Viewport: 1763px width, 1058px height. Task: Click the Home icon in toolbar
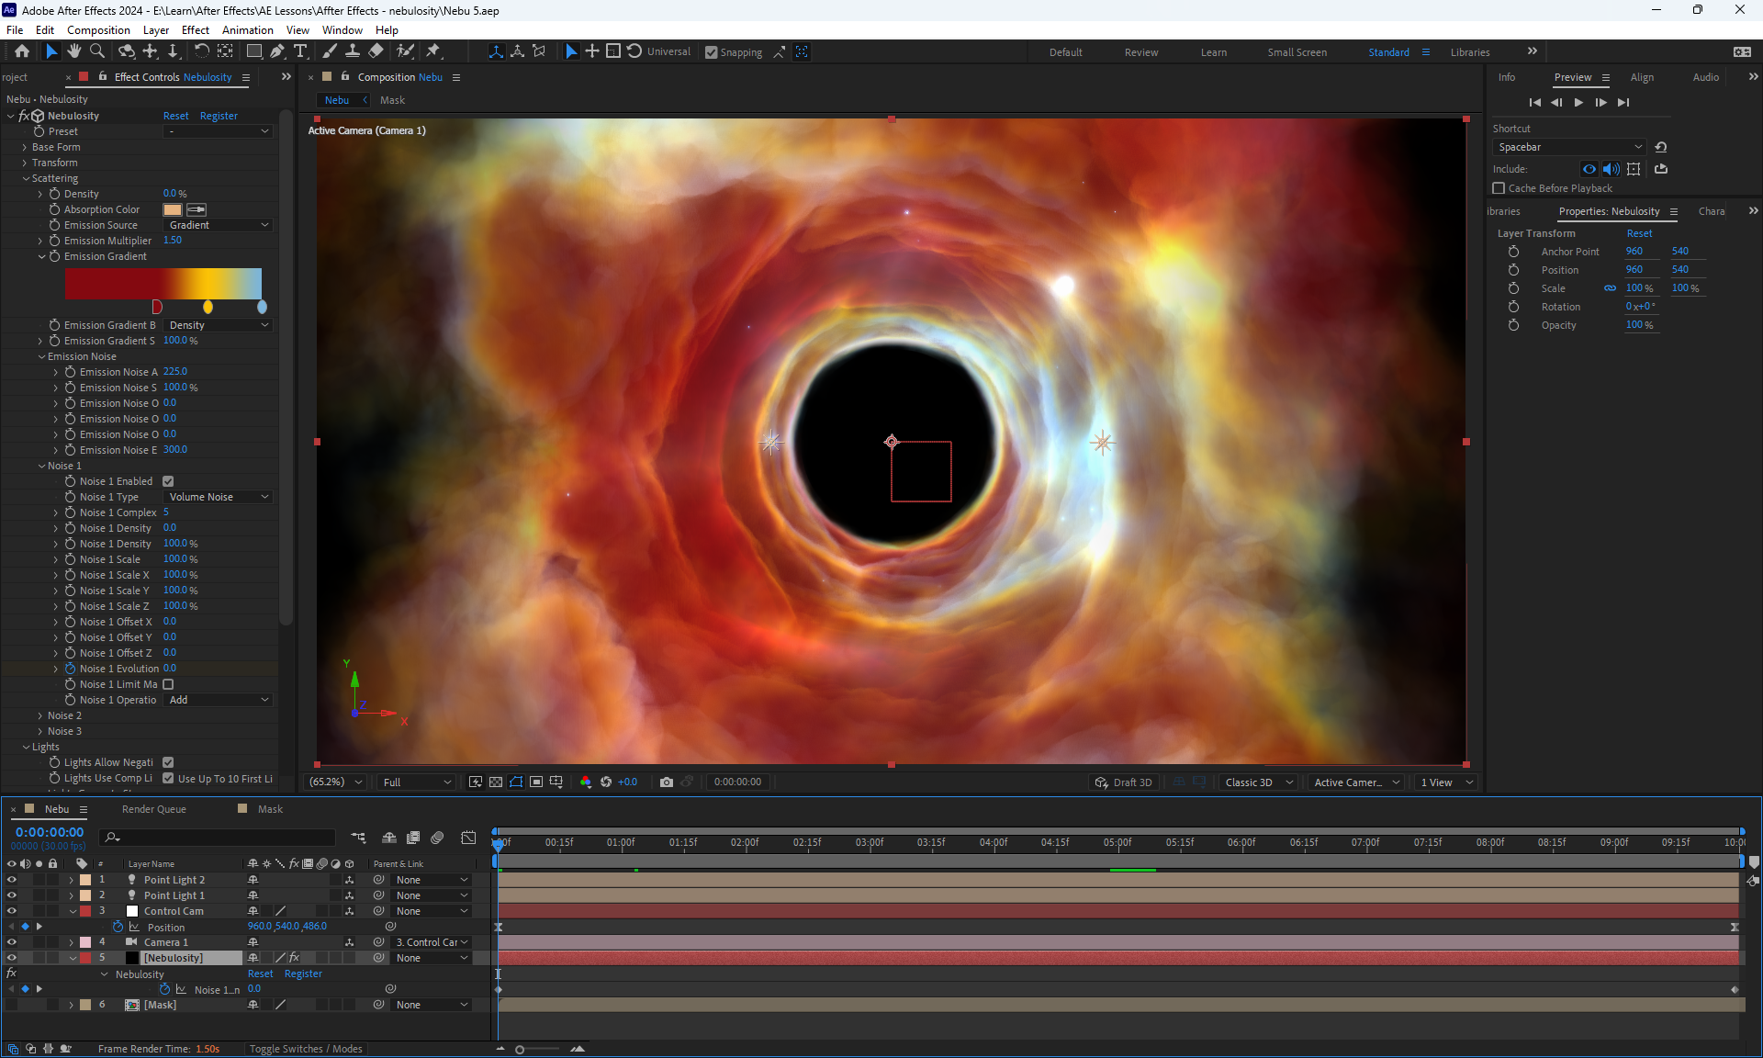[x=22, y=51]
